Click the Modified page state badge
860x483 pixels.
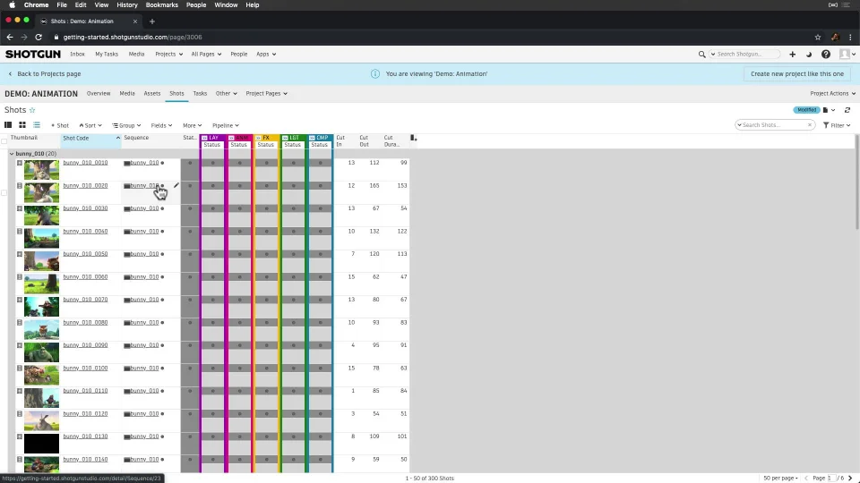[x=806, y=110]
